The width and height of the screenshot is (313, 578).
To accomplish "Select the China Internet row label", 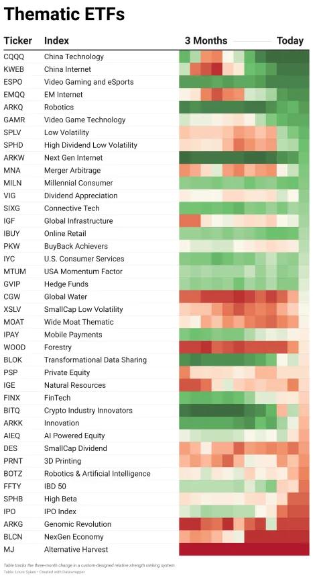I will (x=67, y=69).
